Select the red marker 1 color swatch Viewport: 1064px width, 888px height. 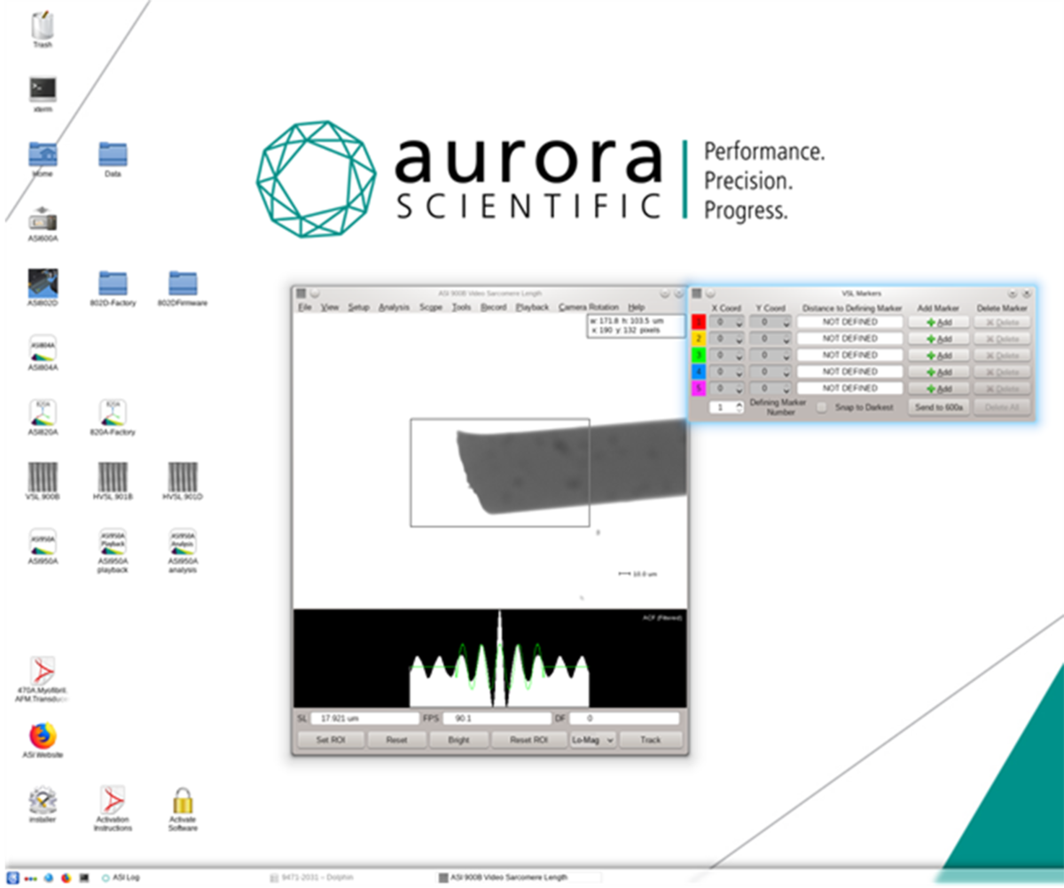pos(697,322)
